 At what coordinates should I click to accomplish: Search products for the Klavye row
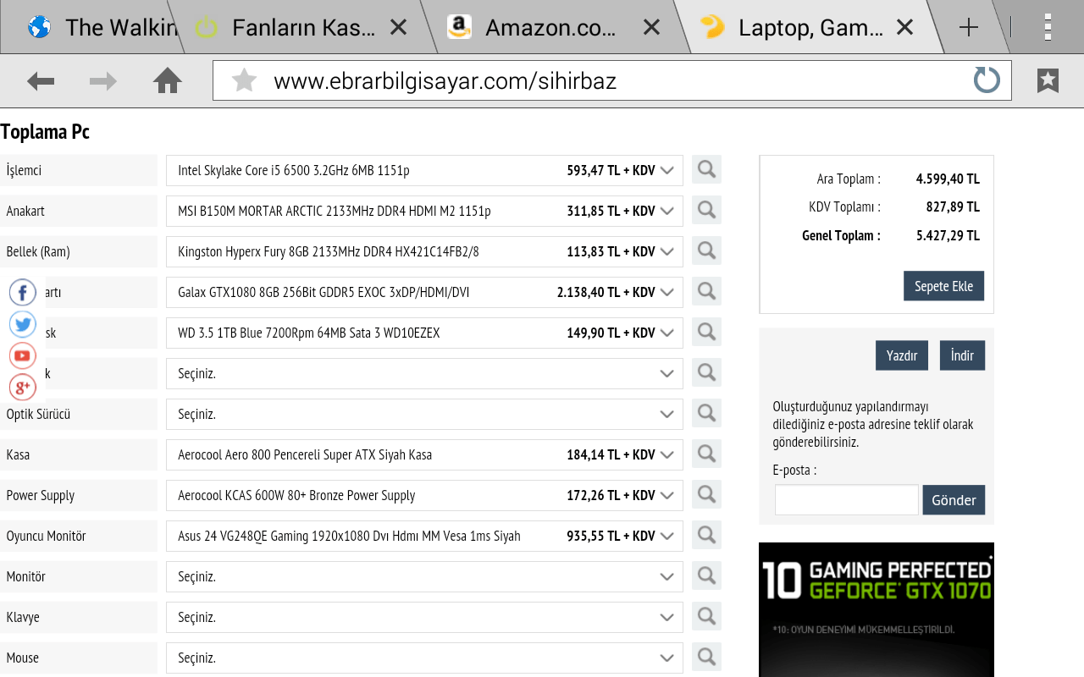[706, 616]
